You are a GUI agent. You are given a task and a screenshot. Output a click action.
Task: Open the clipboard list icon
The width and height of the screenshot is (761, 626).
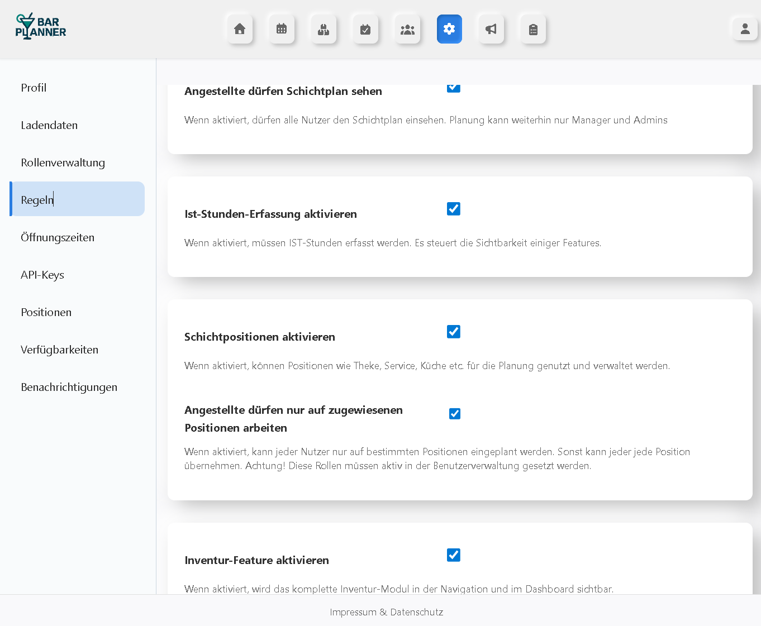pos(533,29)
